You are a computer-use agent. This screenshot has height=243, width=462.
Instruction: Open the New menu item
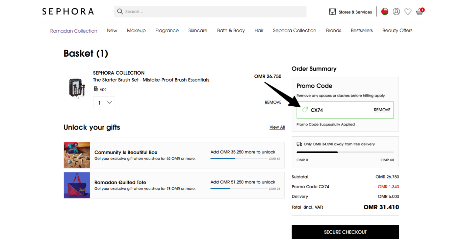[112, 30]
